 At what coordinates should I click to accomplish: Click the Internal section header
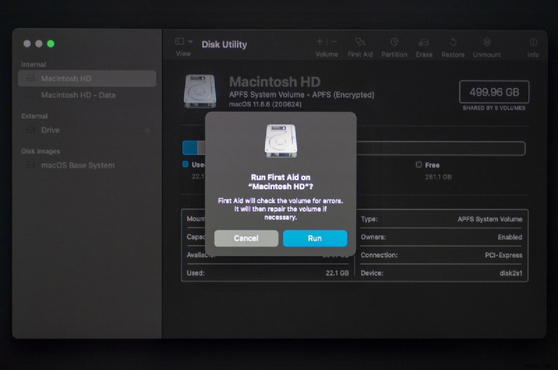(33, 64)
